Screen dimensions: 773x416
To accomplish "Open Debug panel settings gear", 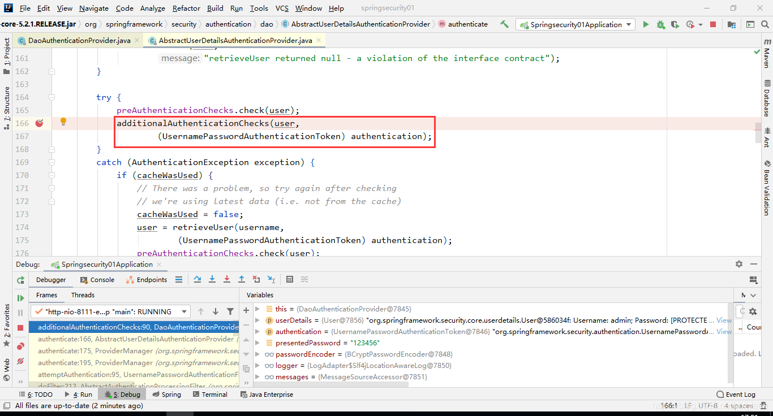I will coord(739,264).
